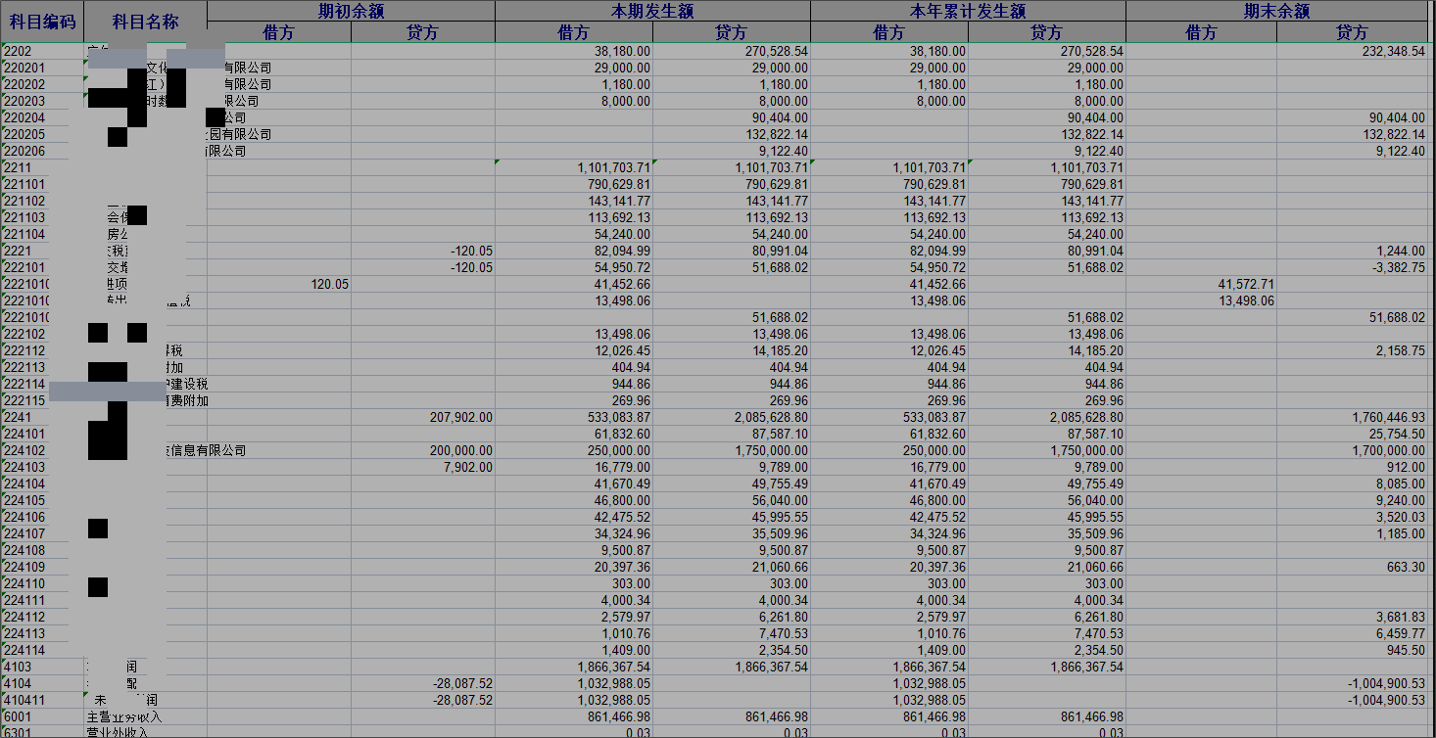Select the 科目编码 column header

(x=42, y=22)
